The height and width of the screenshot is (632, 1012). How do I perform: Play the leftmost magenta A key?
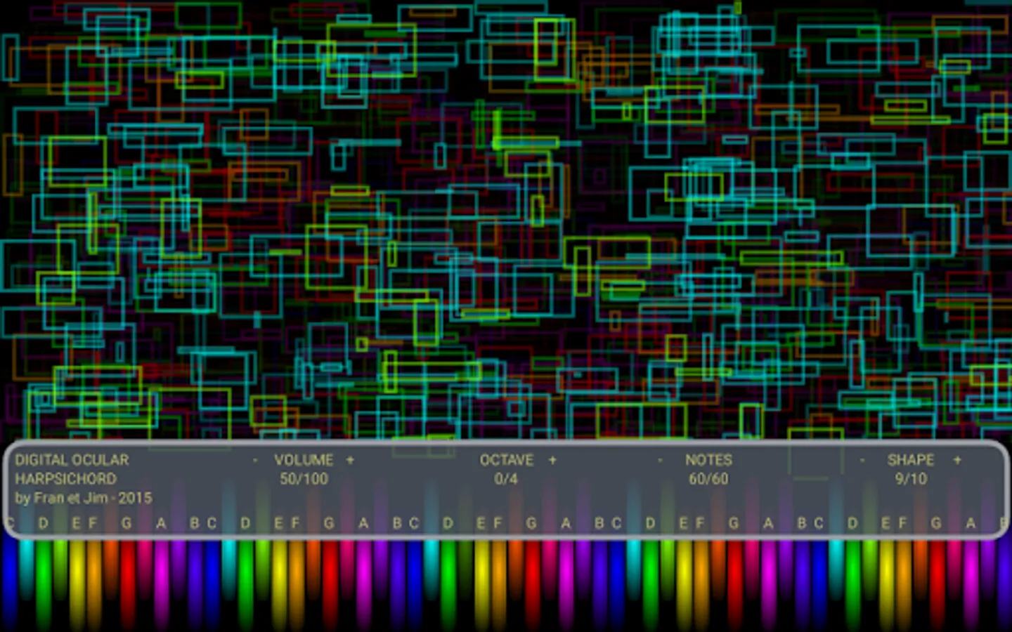(161, 583)
